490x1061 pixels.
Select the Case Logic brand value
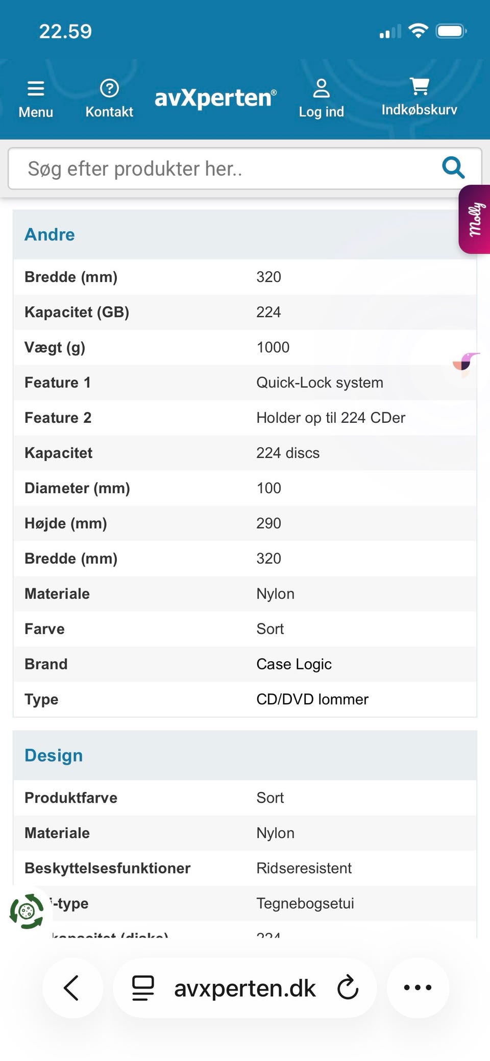(x=294, y=664)
